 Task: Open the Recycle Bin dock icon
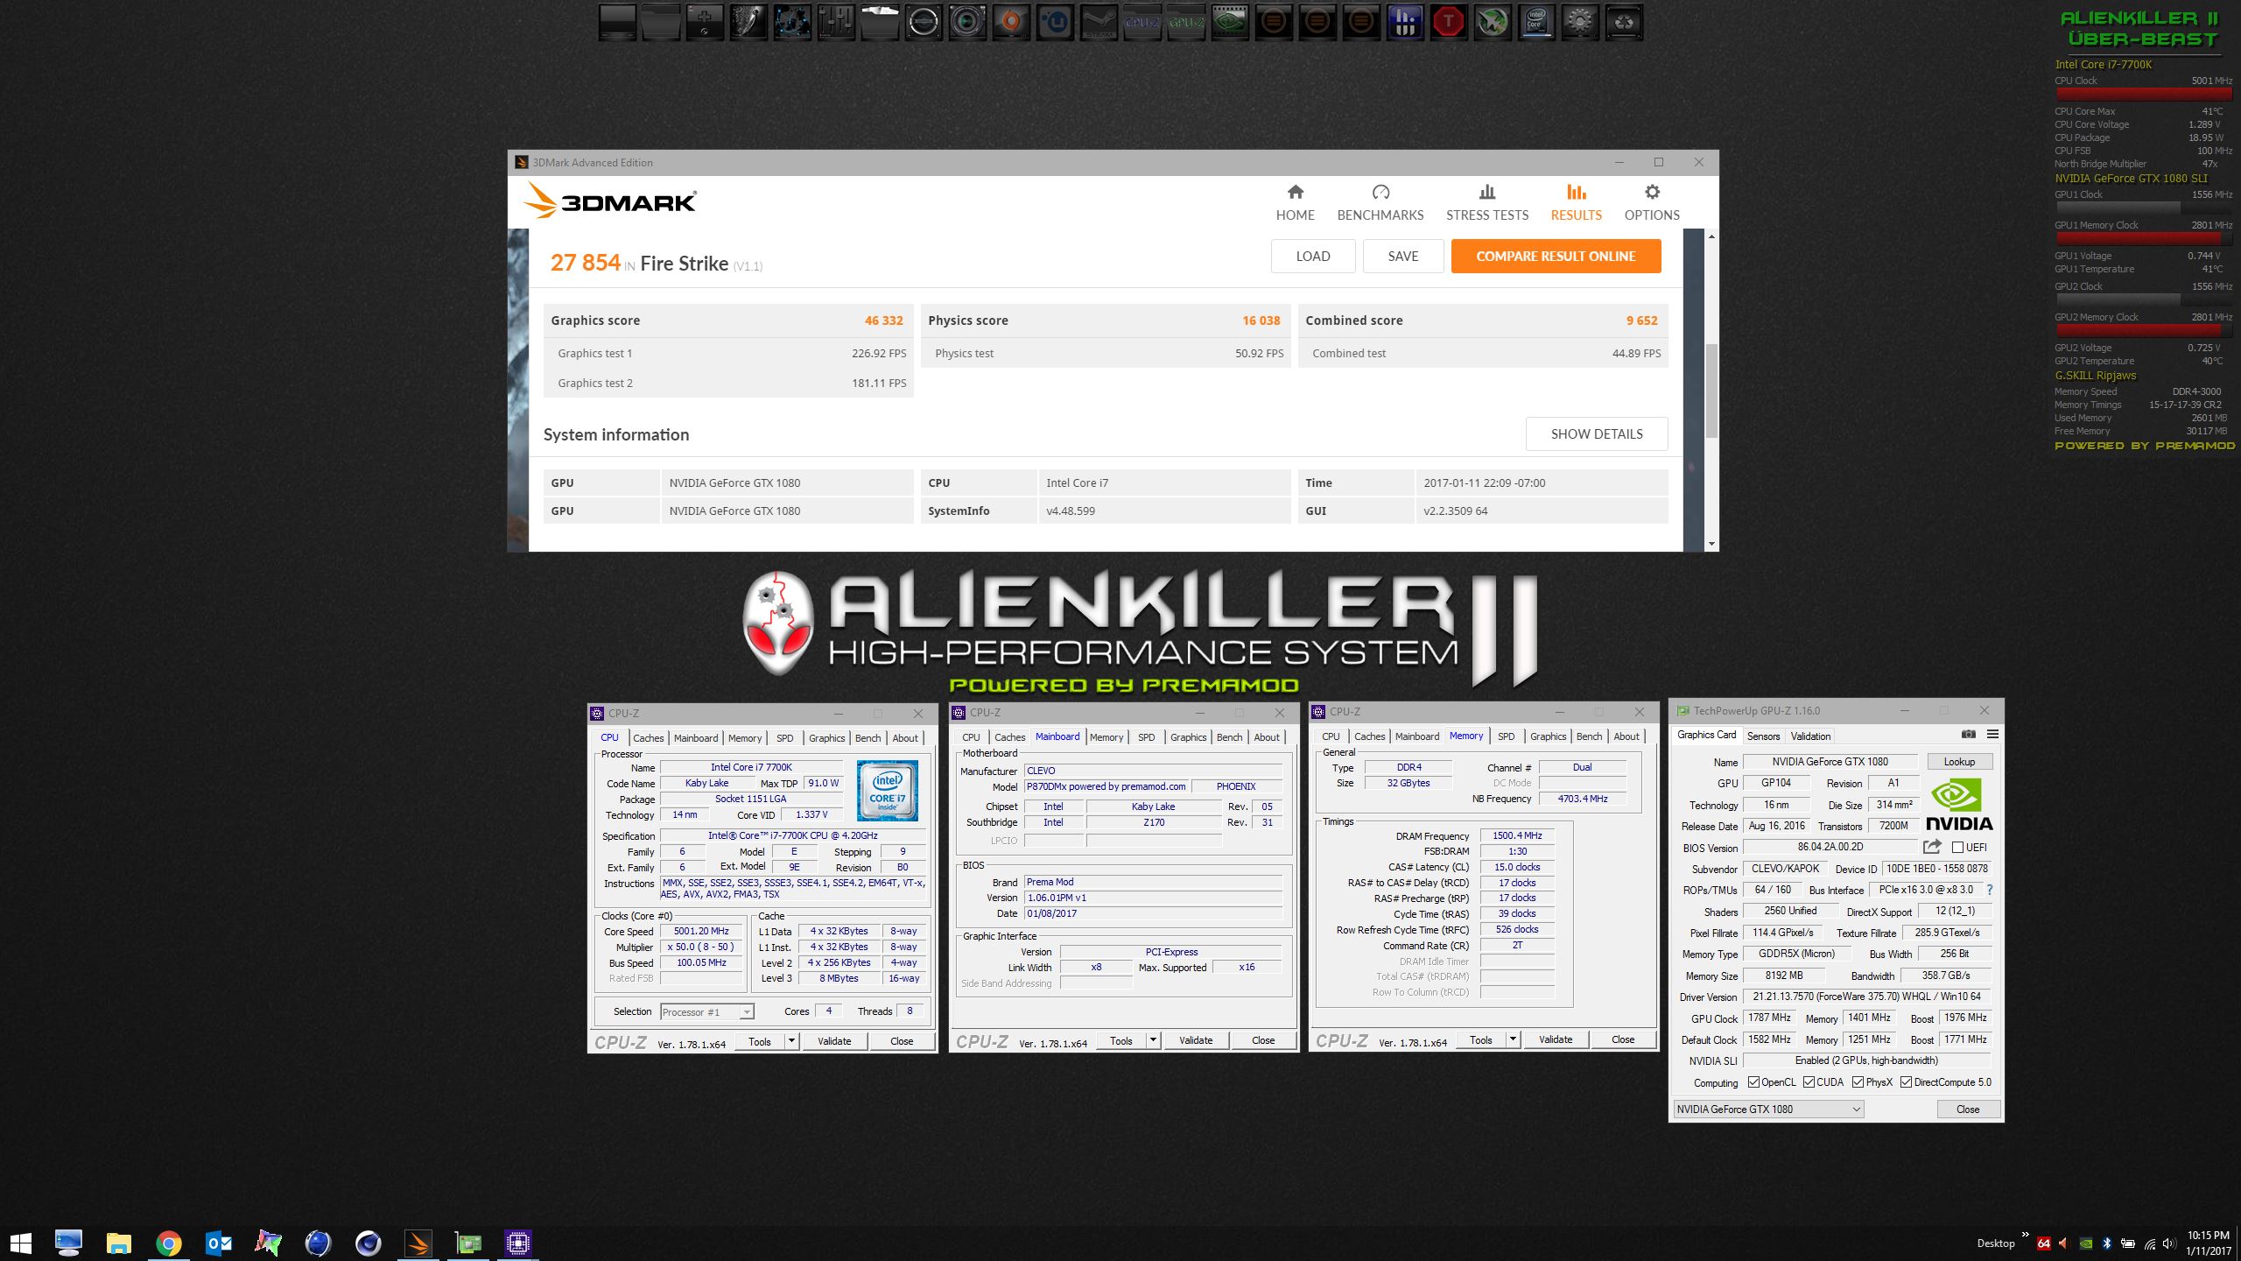click(1624, 23)
